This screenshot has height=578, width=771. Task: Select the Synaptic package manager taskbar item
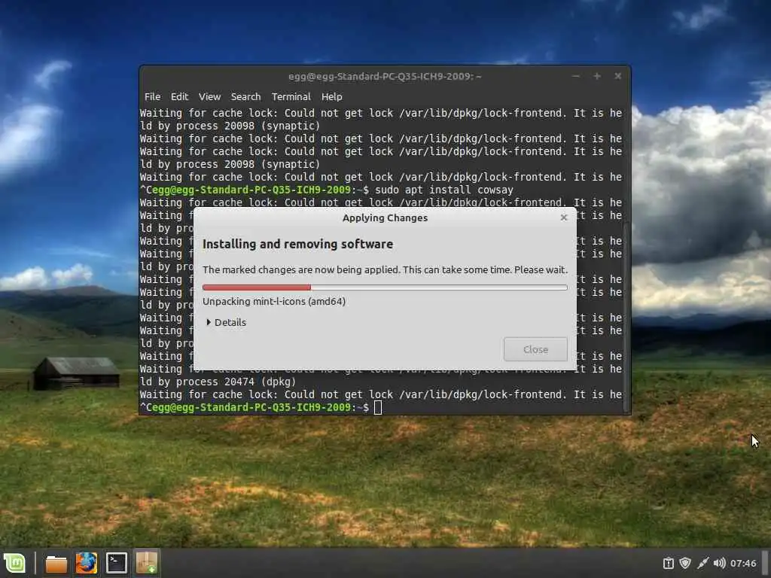[x=147, y=563]
